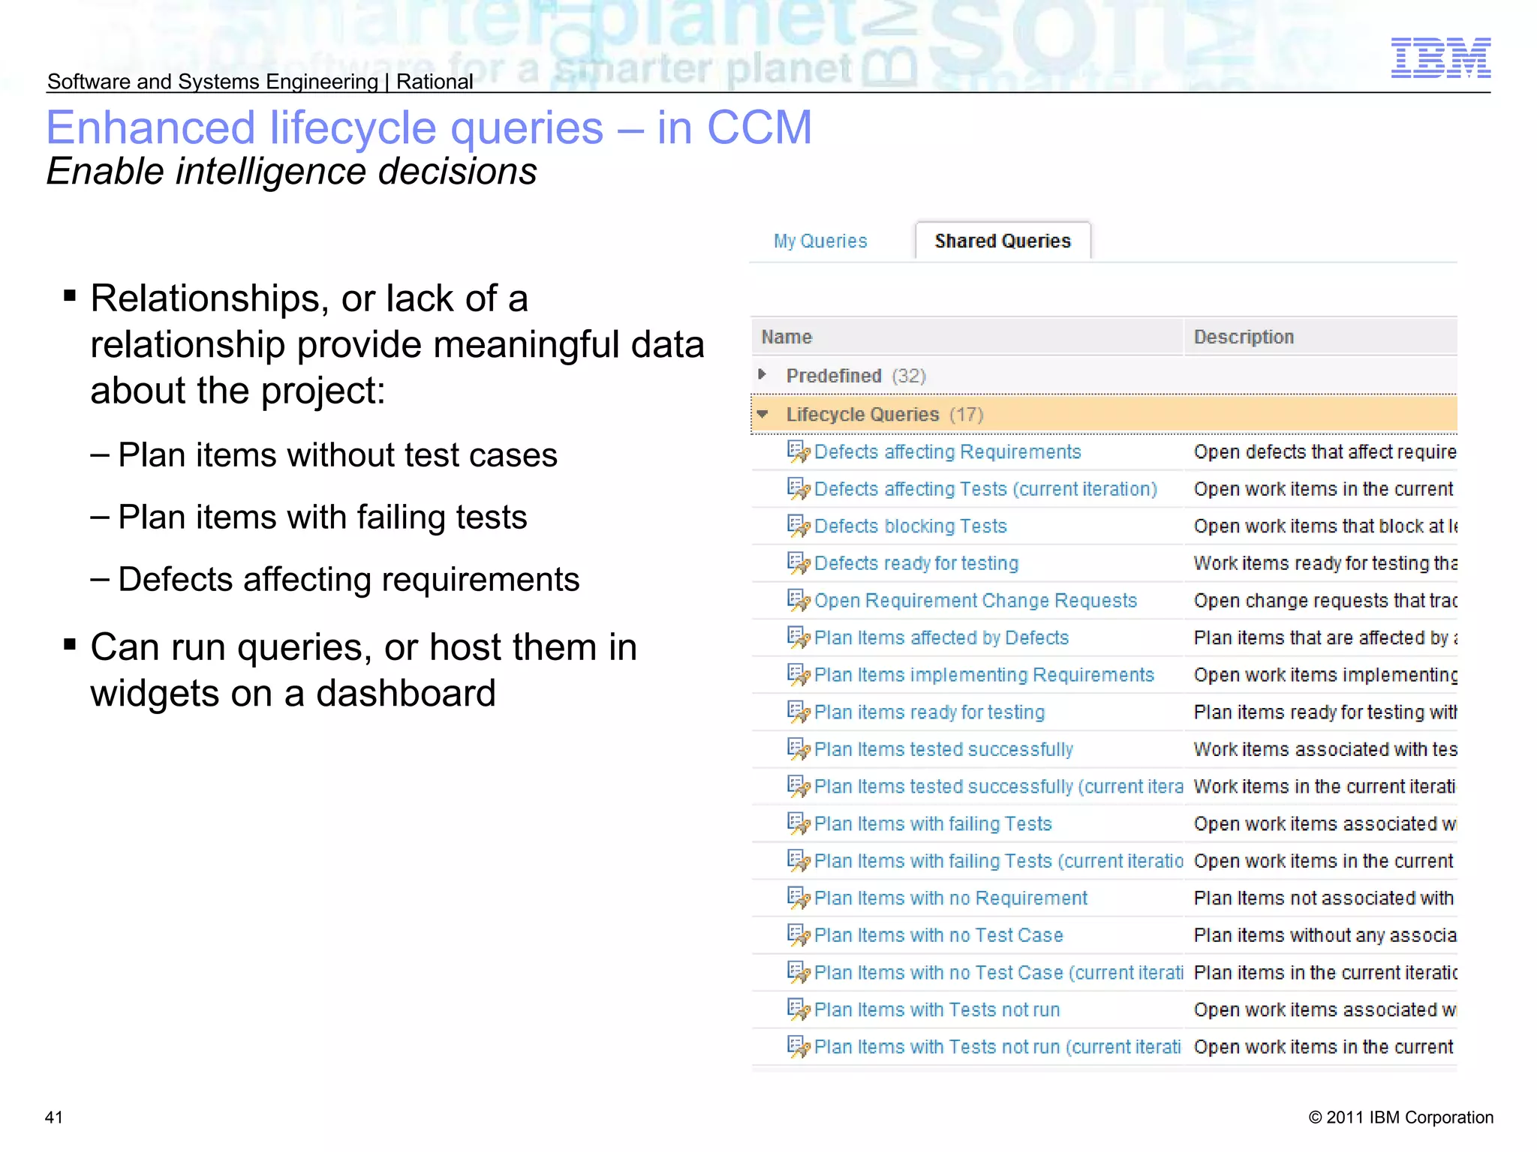The image size is (1537, 1152).
Task: Click the icon beside Defects ready for testing
Action: 799,563
